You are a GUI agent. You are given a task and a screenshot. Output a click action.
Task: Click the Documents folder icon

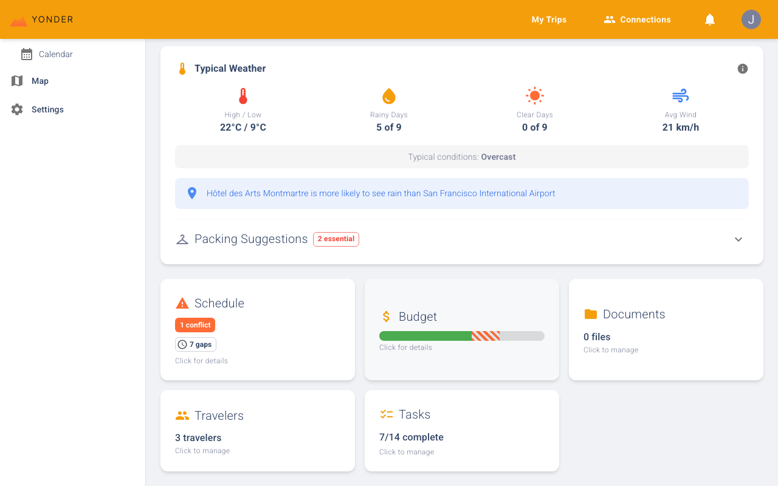(x=590, y=314)
